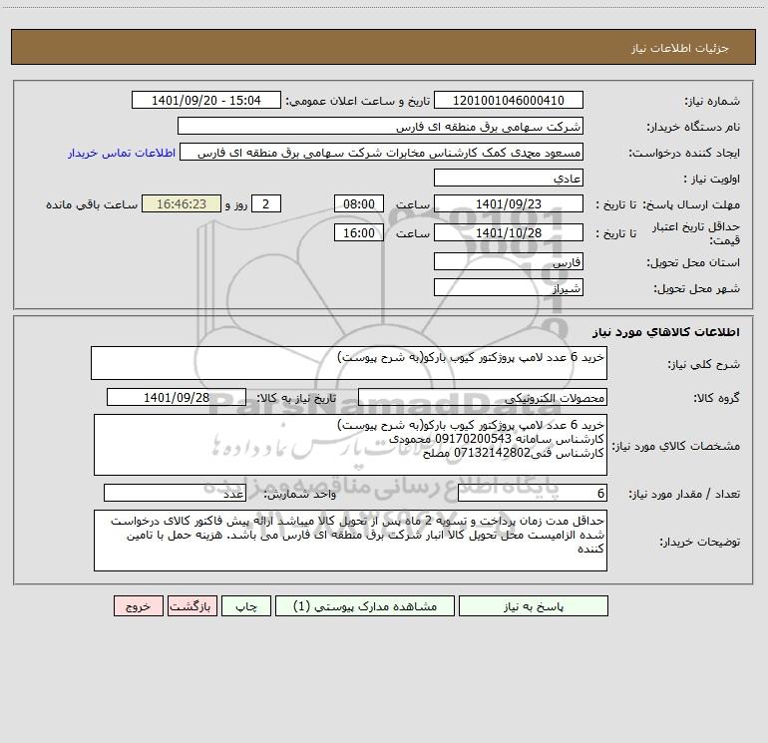The width and height of the screenshot is (768, 743).
Task: Click requester field مسعود مجدی
Action: (382, 152)
